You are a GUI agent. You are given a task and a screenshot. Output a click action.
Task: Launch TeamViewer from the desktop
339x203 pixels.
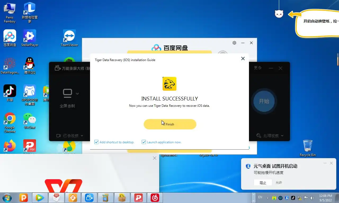(x=69, y=38)
